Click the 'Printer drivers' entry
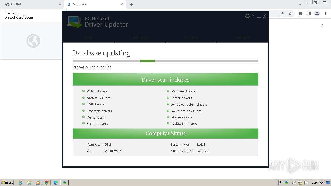Screen dimensions: 331x186 click(x=181, y=98)
